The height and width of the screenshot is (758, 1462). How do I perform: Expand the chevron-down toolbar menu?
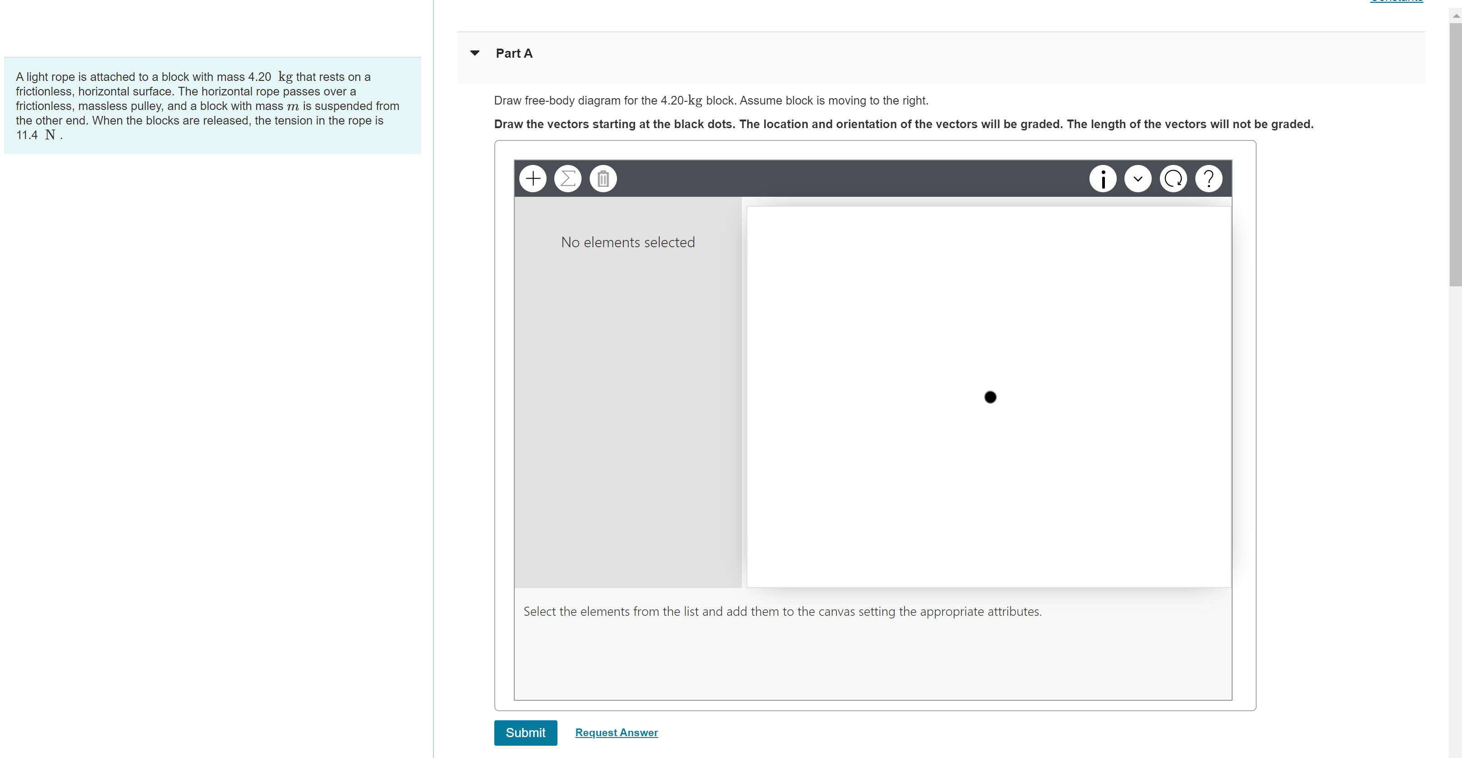tap(1137, 179)
